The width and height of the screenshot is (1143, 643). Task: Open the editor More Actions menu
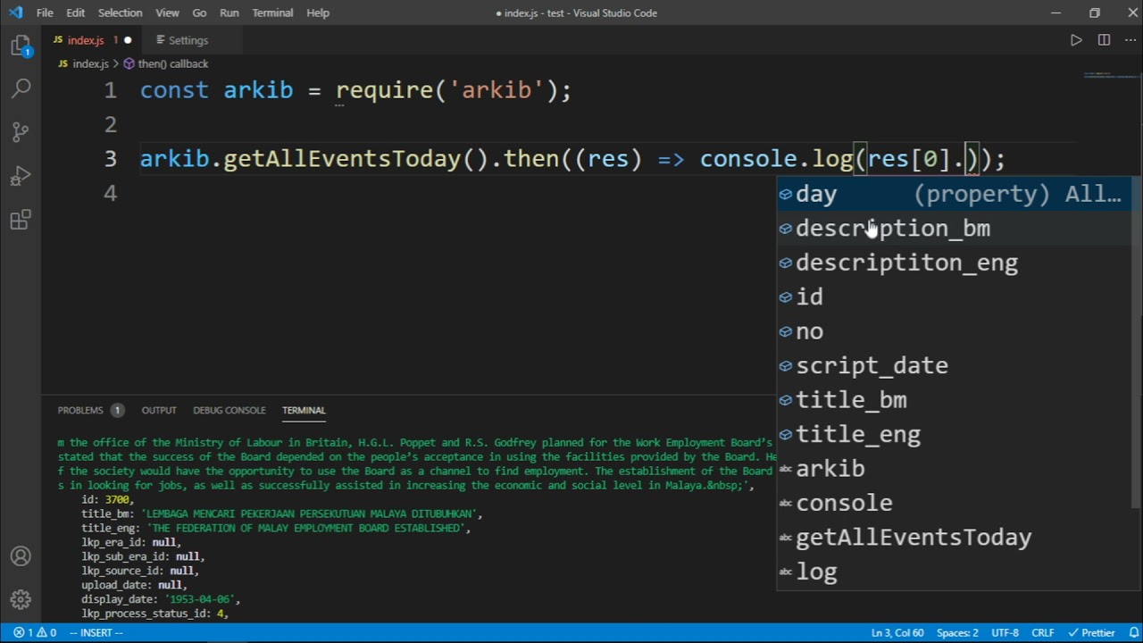click(1129, 40)
